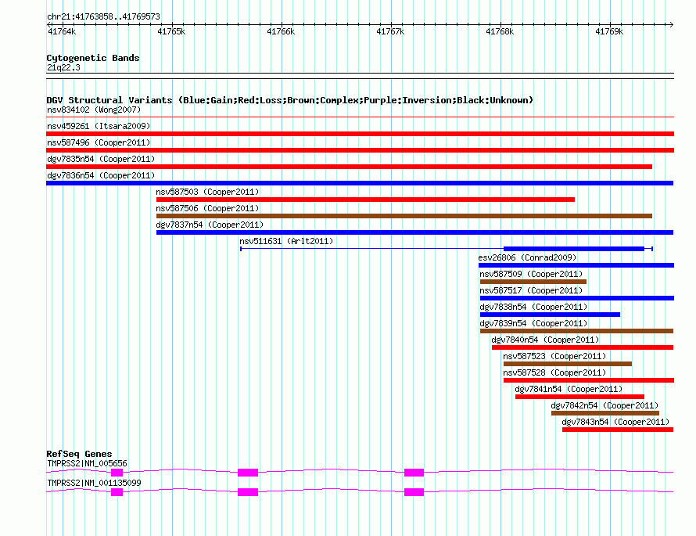Click the dgv7837n54 (Cooper2011) label
This screenshot has height=536, width=696.
tap(210, 225)
